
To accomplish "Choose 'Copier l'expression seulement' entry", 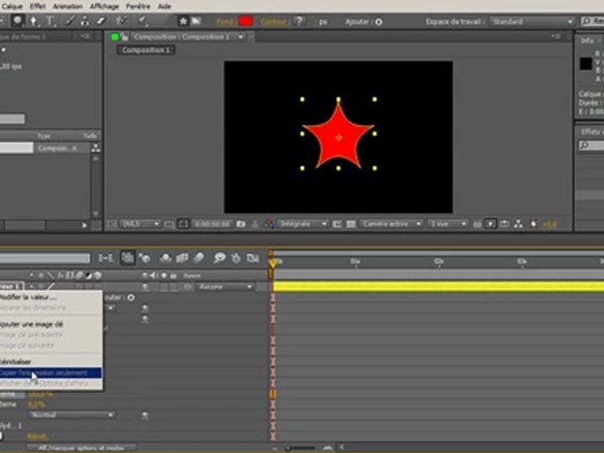I will (51, 372).
